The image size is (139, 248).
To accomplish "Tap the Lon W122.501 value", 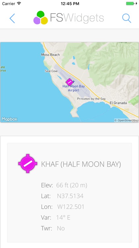I will pyautogui.click(x=71, y=207).
